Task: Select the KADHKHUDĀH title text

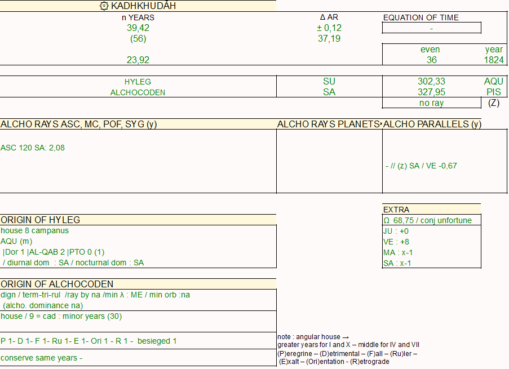Action: pos(144,6)
